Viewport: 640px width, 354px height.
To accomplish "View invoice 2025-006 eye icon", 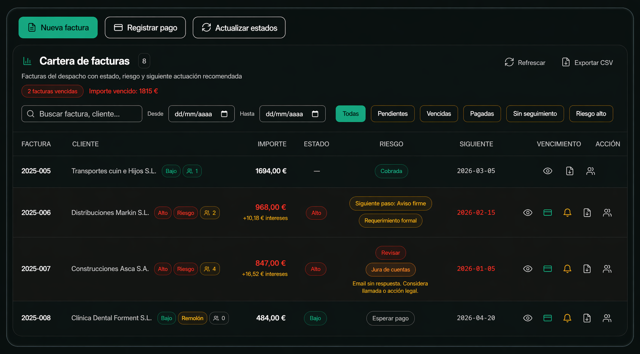I will (x=528, y=213).
